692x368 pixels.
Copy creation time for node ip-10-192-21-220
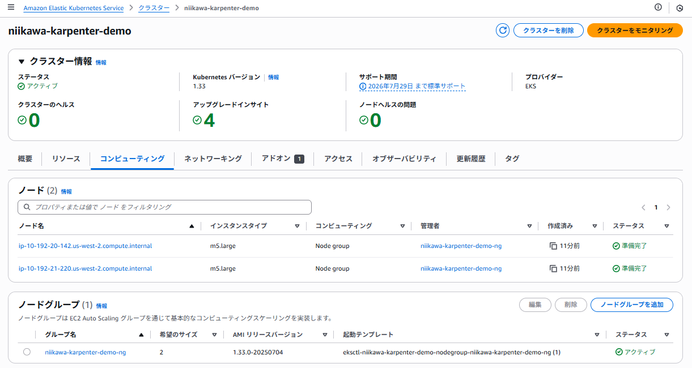pos(553,269)
